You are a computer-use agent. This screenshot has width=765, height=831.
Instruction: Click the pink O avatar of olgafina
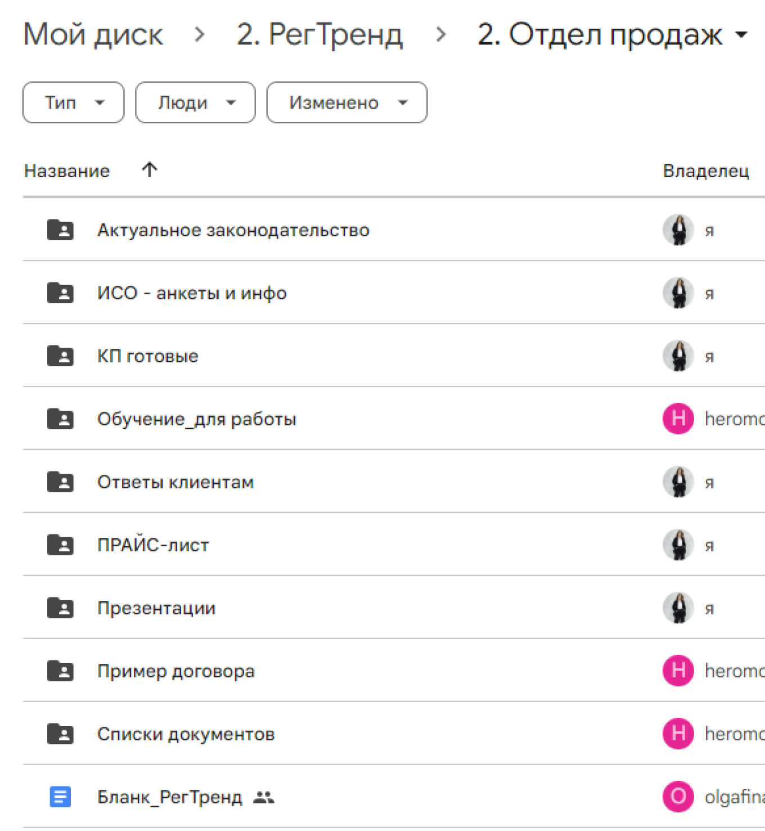tap(678, 797)
